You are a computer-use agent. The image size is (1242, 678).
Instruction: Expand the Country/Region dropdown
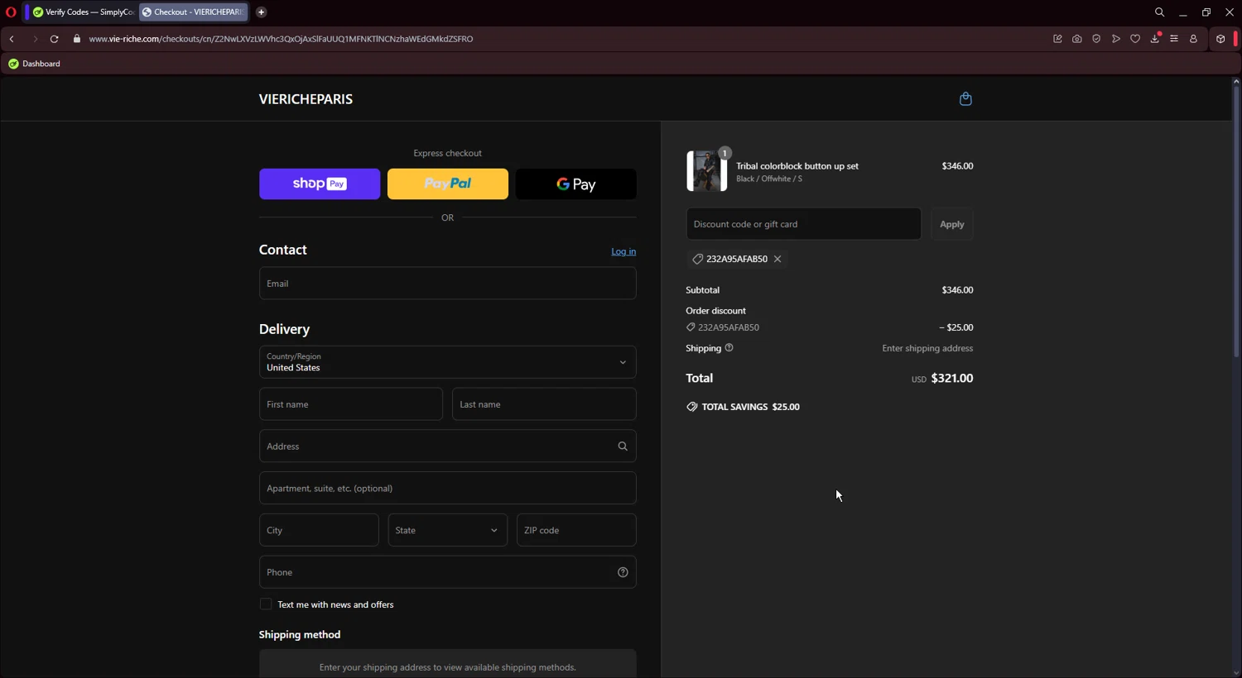click(x=448, y=362)
